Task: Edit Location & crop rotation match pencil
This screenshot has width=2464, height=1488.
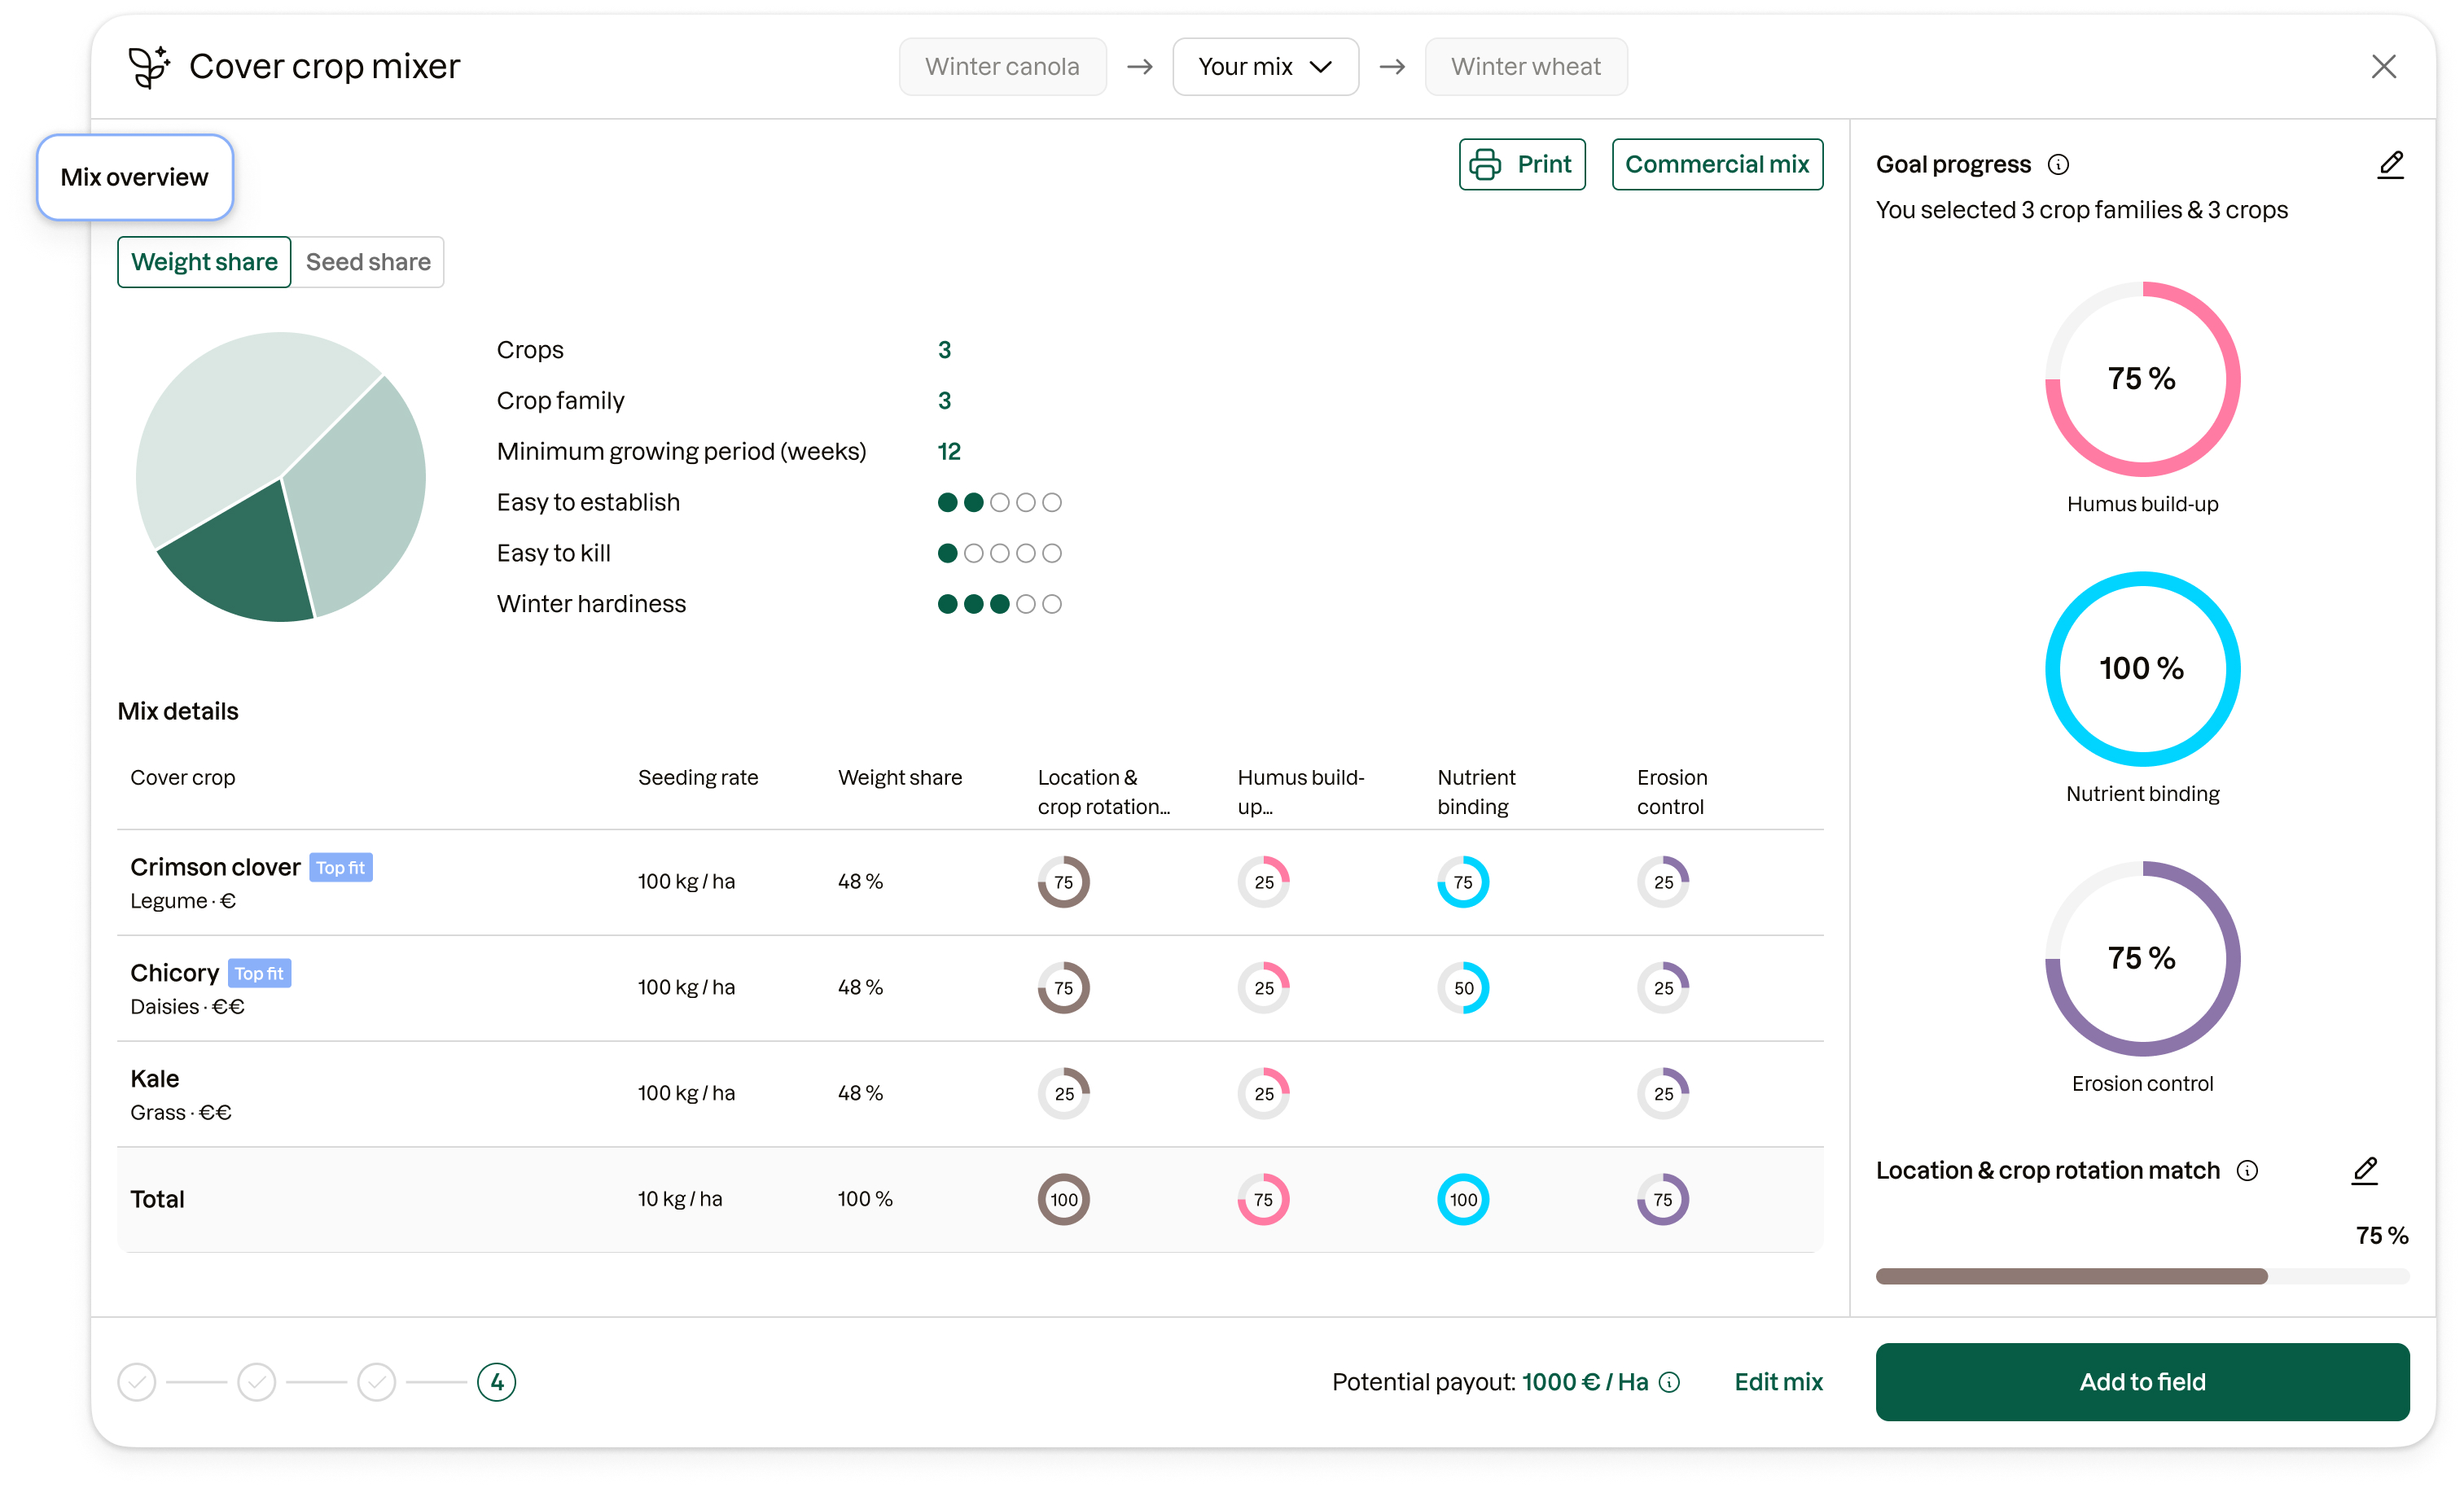Action: 2364,1170
